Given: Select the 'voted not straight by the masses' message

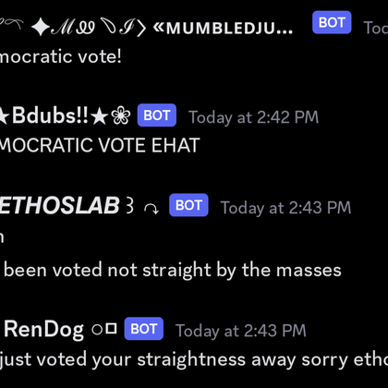Looking at the screenshot, I should 173,270.
